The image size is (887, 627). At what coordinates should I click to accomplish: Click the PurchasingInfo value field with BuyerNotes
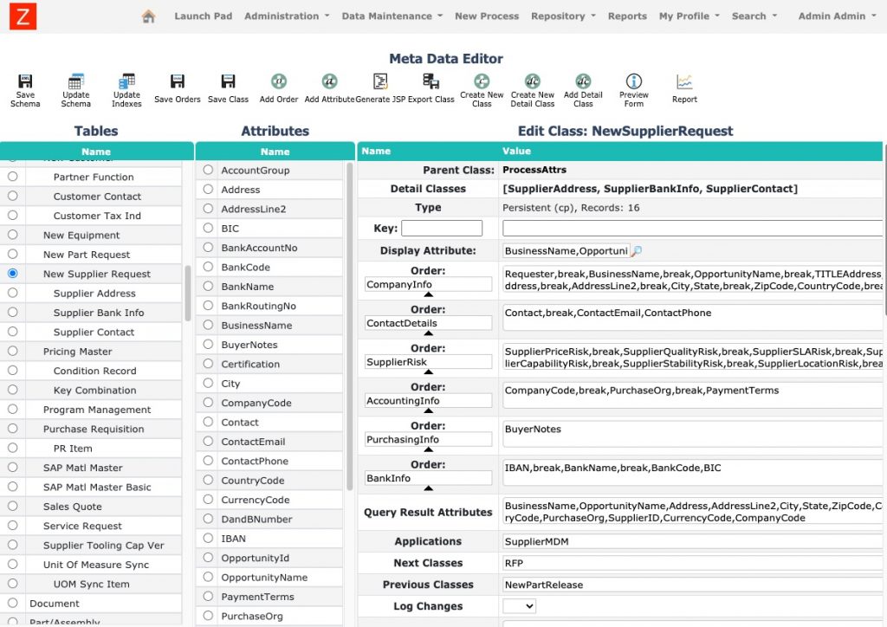692,436
